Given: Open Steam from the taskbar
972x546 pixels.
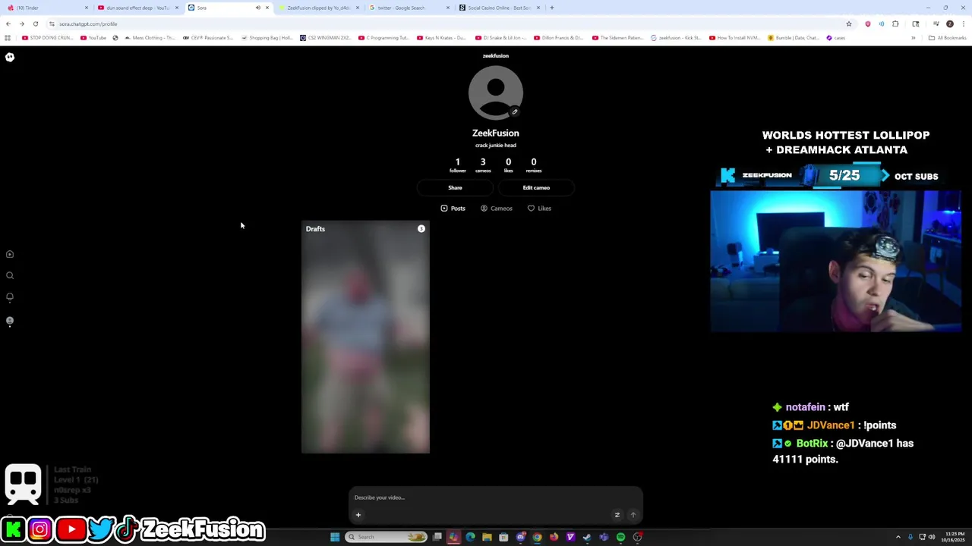Looking at the screenshot, I should [x=587, y=537].
